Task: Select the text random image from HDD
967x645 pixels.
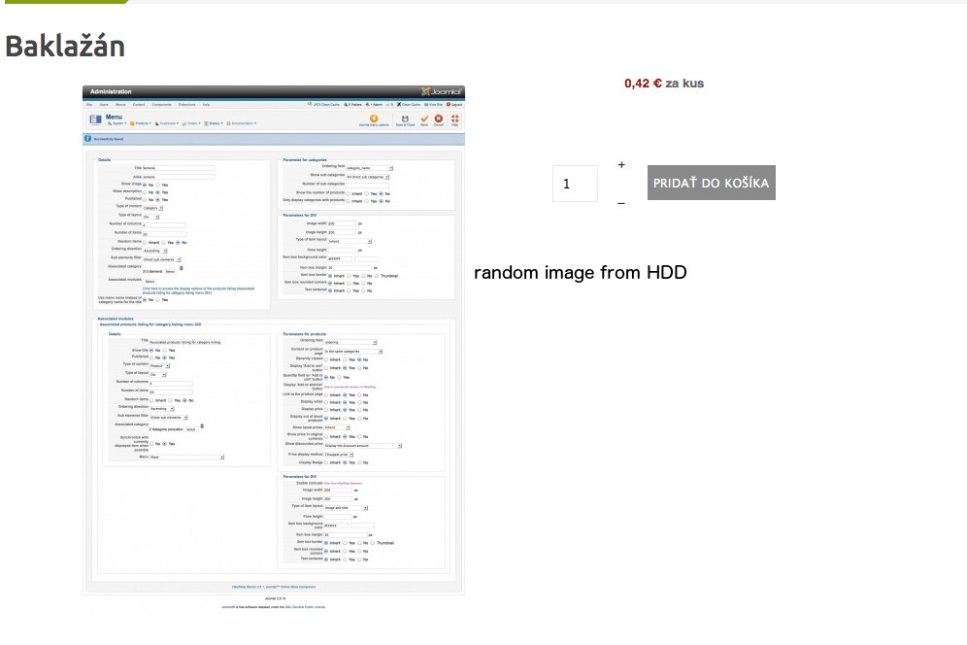Action: click(x=581, y=272)
